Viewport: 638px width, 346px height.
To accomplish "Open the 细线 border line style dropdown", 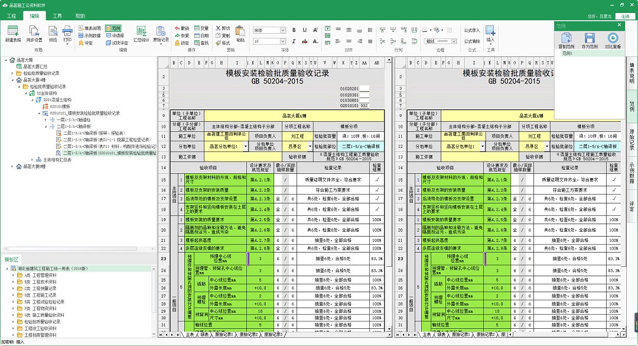I will (441, 41).
